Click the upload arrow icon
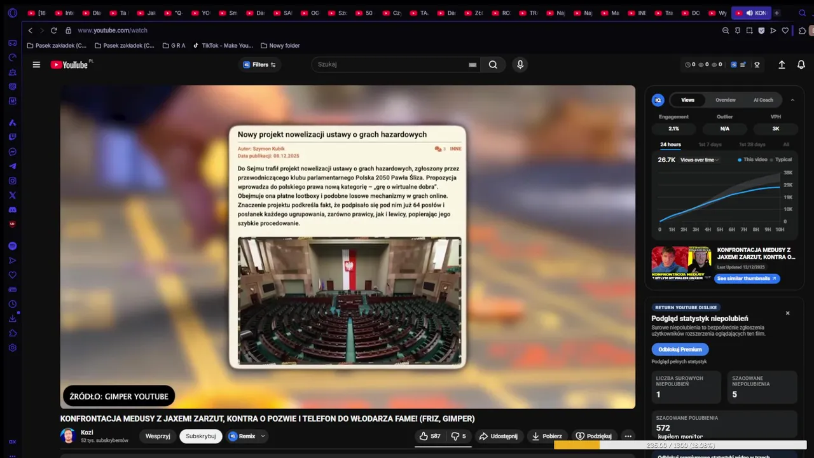Screen dimensions: 814x458 tap(782, 64)
